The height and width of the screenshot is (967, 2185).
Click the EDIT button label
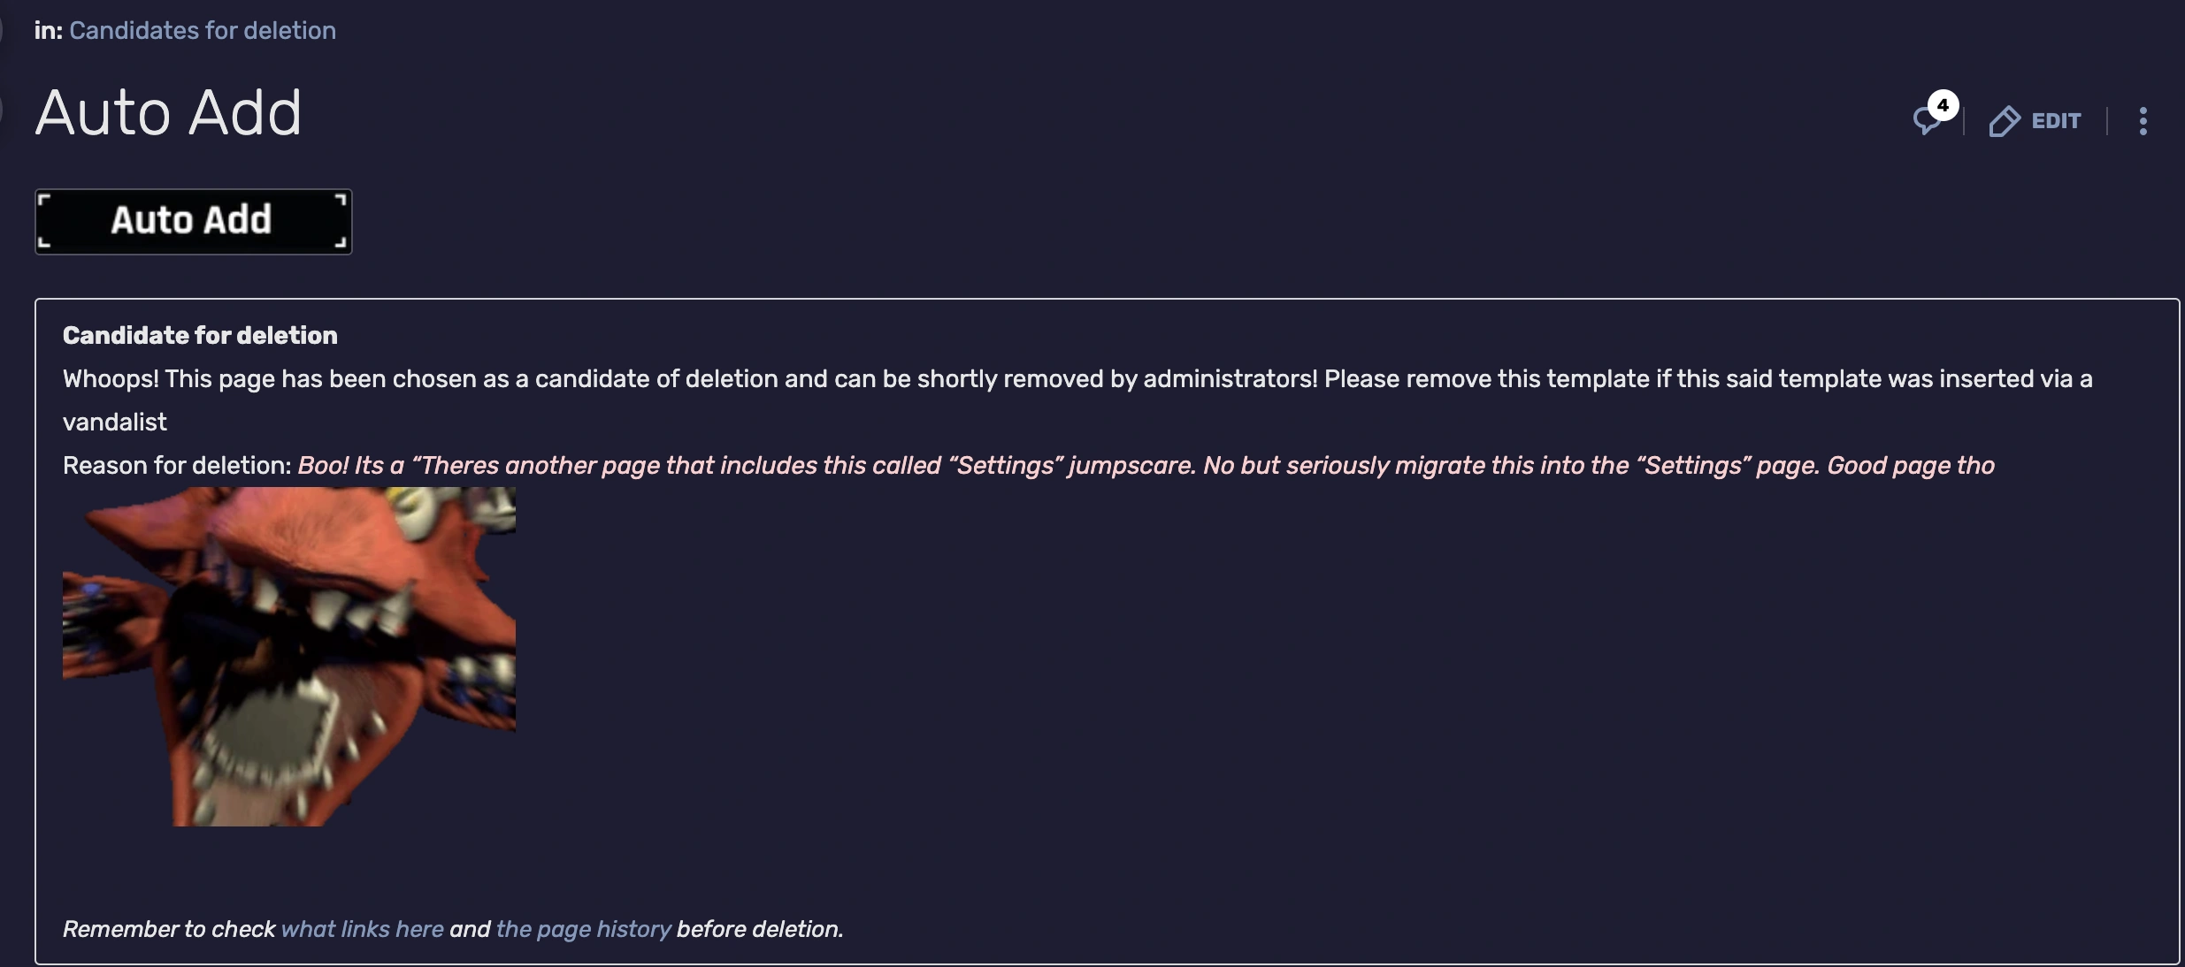point(2056,121)
